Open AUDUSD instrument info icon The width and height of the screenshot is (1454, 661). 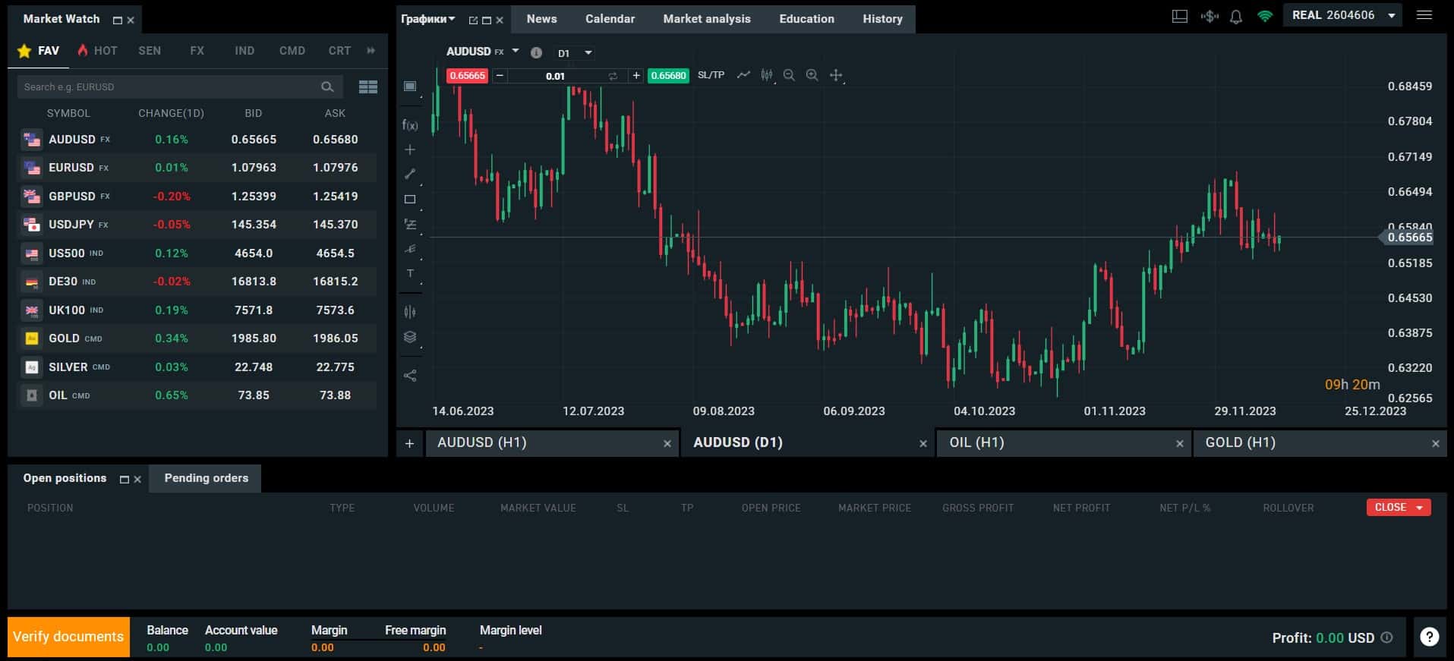click(x=536, y=52)
